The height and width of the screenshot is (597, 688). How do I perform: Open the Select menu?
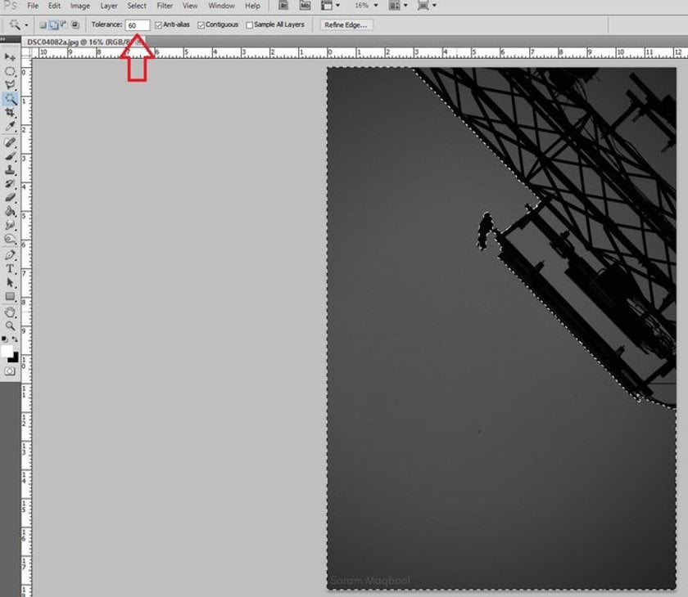137,6
